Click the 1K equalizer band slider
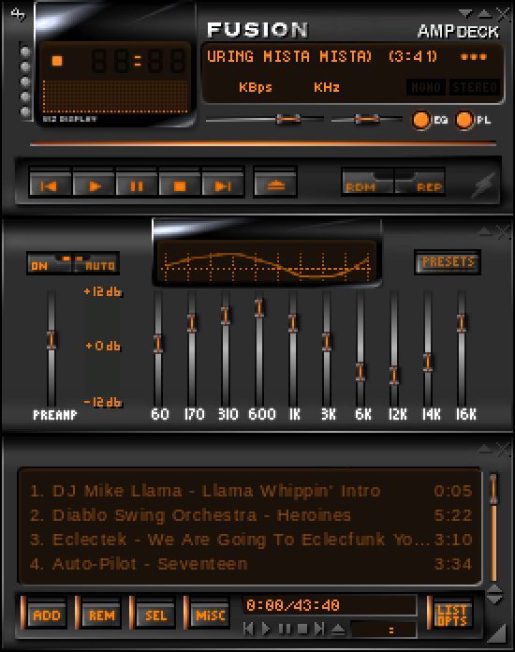Viewport: 515px width, 652px height. click(x=293, y=323)
